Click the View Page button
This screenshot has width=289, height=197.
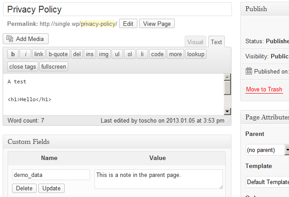click(x=157, y=24)
